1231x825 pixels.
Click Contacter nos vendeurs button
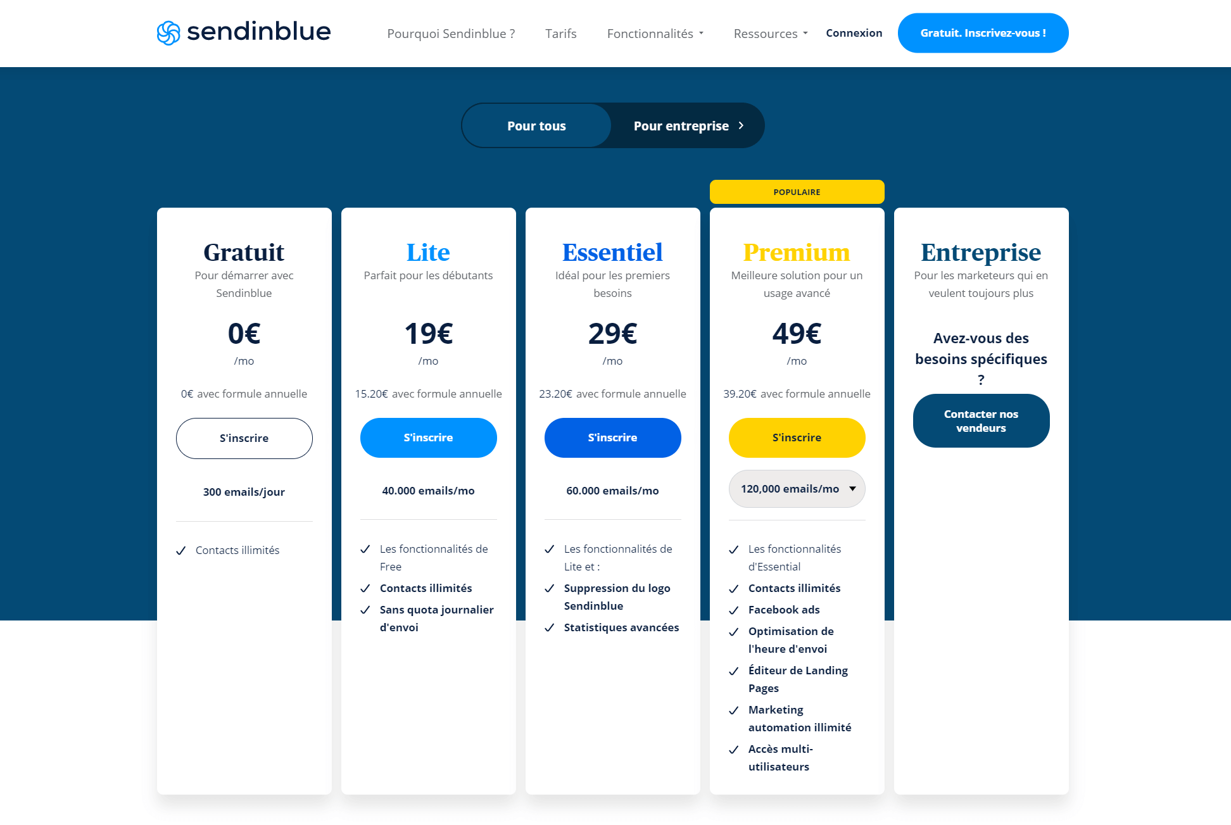coord(981,421)
